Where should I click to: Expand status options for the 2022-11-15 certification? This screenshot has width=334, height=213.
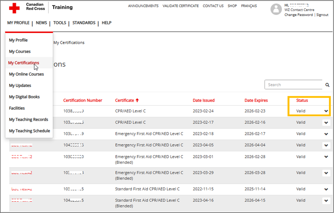tap(326, 189)
